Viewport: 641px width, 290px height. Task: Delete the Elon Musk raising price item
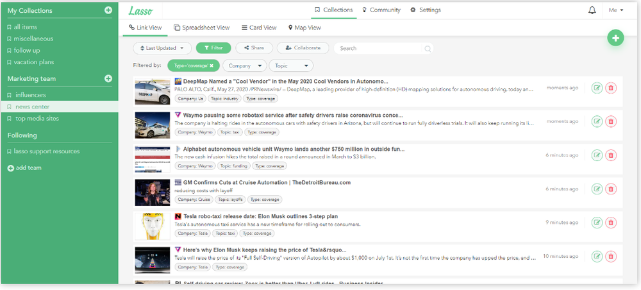(611, 256)
